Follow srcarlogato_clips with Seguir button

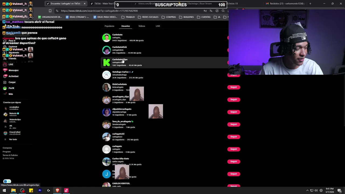click(234, 99)
